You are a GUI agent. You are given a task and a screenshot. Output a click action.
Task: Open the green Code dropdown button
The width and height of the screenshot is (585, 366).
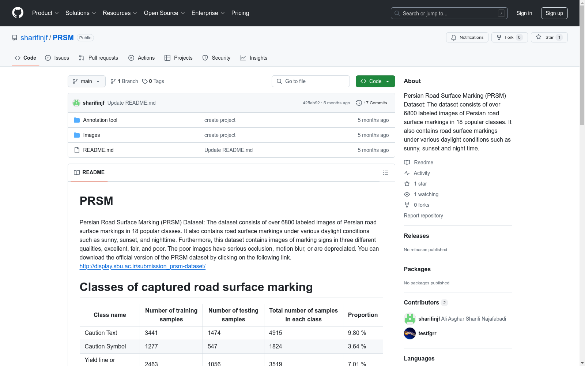pyautogui.click(x=375, y=81)
